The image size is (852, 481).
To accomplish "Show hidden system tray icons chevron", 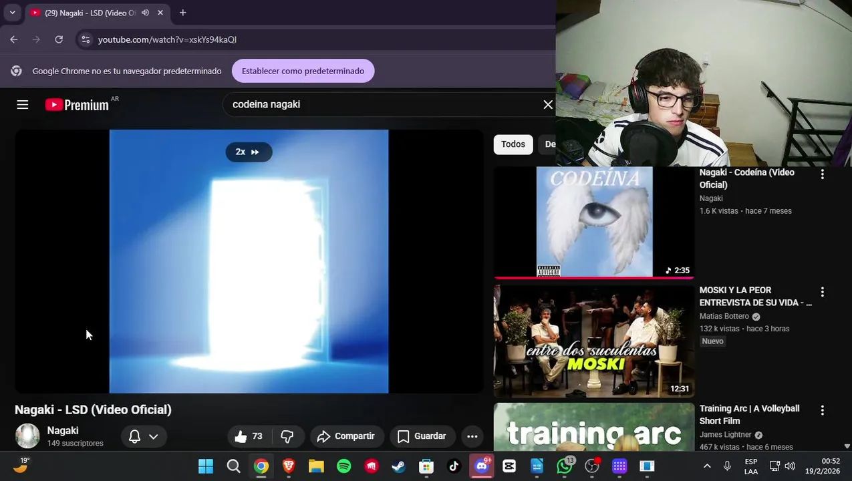I will tap(707, 466).
